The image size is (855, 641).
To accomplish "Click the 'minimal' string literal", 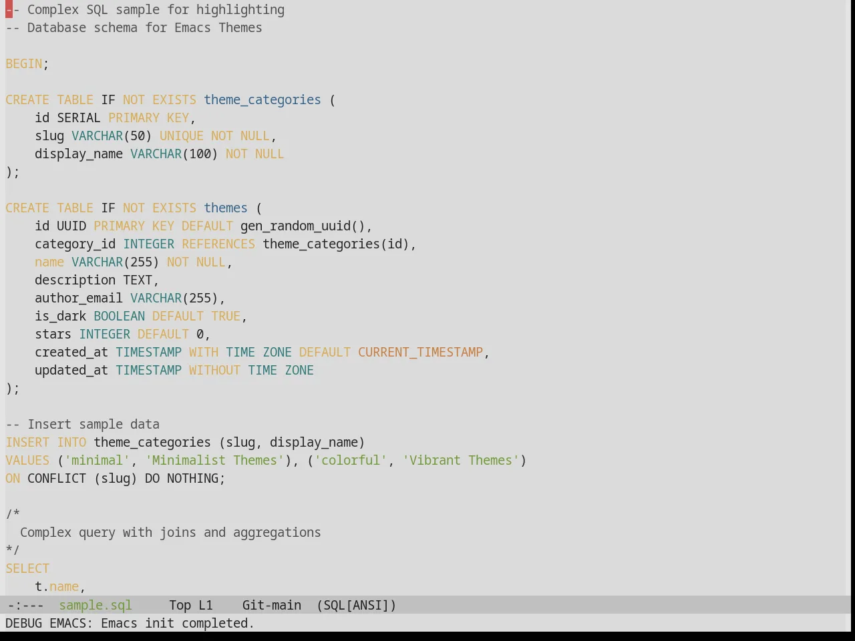I will (98, 460).
